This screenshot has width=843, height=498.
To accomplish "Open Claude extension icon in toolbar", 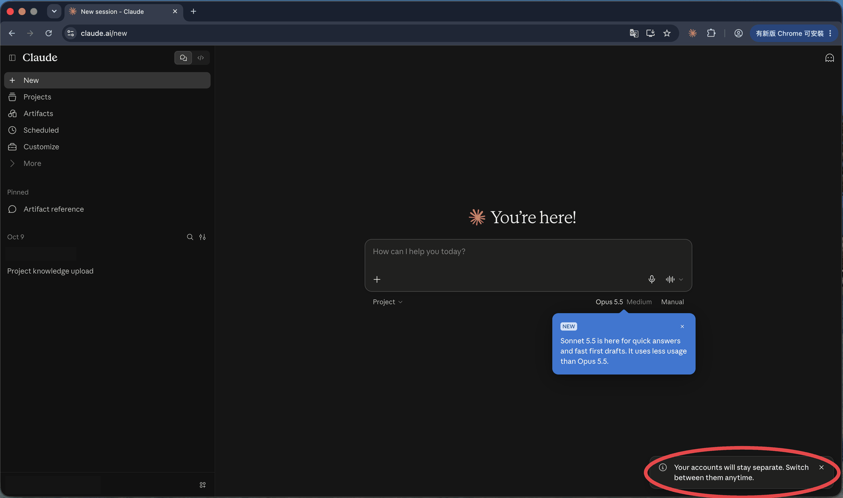I will tap(693, 33).
